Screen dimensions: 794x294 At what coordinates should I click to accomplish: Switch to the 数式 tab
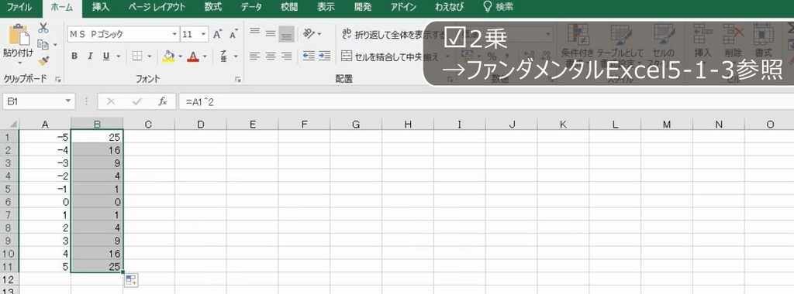pyautogui.click(x=213, y=7)
